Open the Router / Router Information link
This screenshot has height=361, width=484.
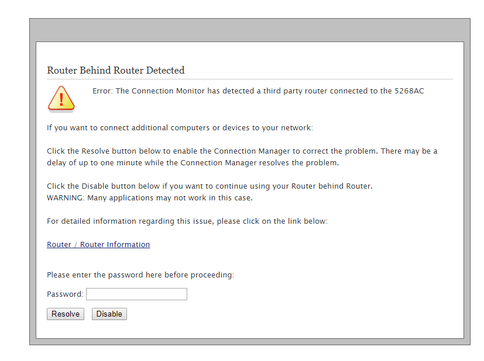tap(98, 244)
